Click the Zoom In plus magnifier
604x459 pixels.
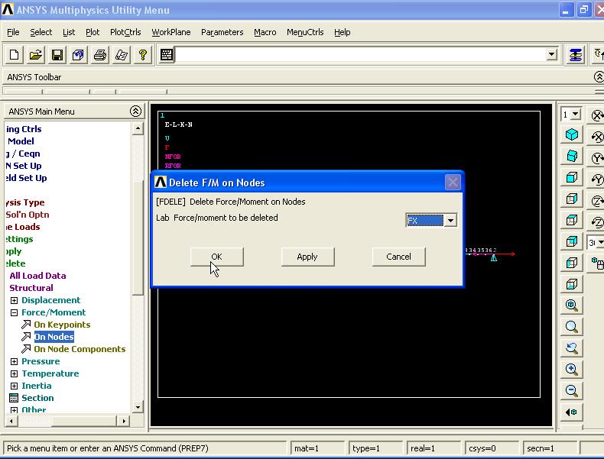572,370
